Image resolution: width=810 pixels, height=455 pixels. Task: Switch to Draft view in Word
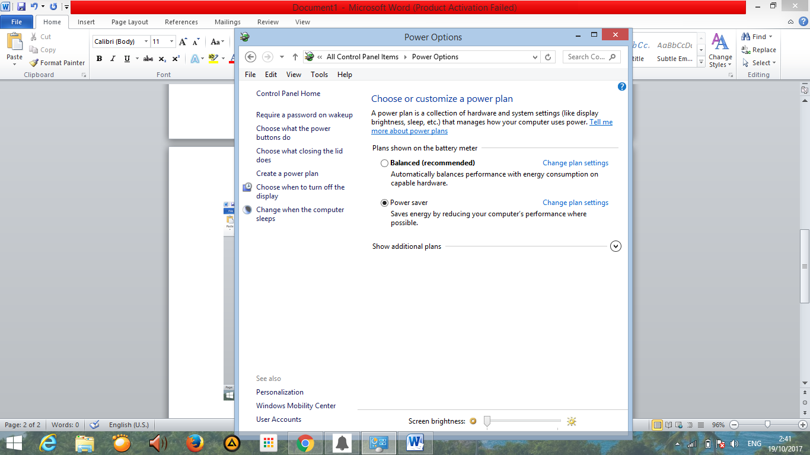(x=701, y=425)
